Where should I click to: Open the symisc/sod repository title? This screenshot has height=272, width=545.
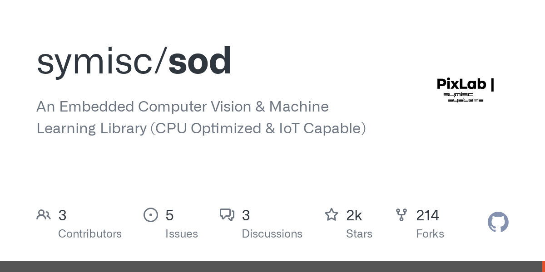[134, 62]
